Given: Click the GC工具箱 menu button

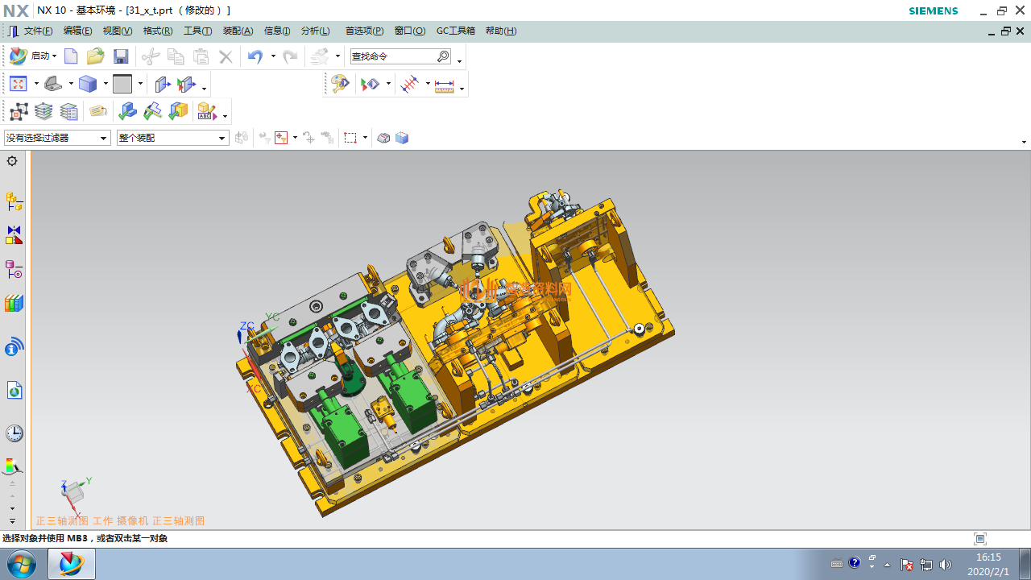Looking at the screenshot, I should 455,31.
